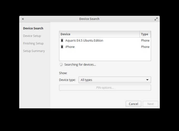Close the Device Search dialog
The width and height of the screenshot is (179, 131).
click(23, 19)
